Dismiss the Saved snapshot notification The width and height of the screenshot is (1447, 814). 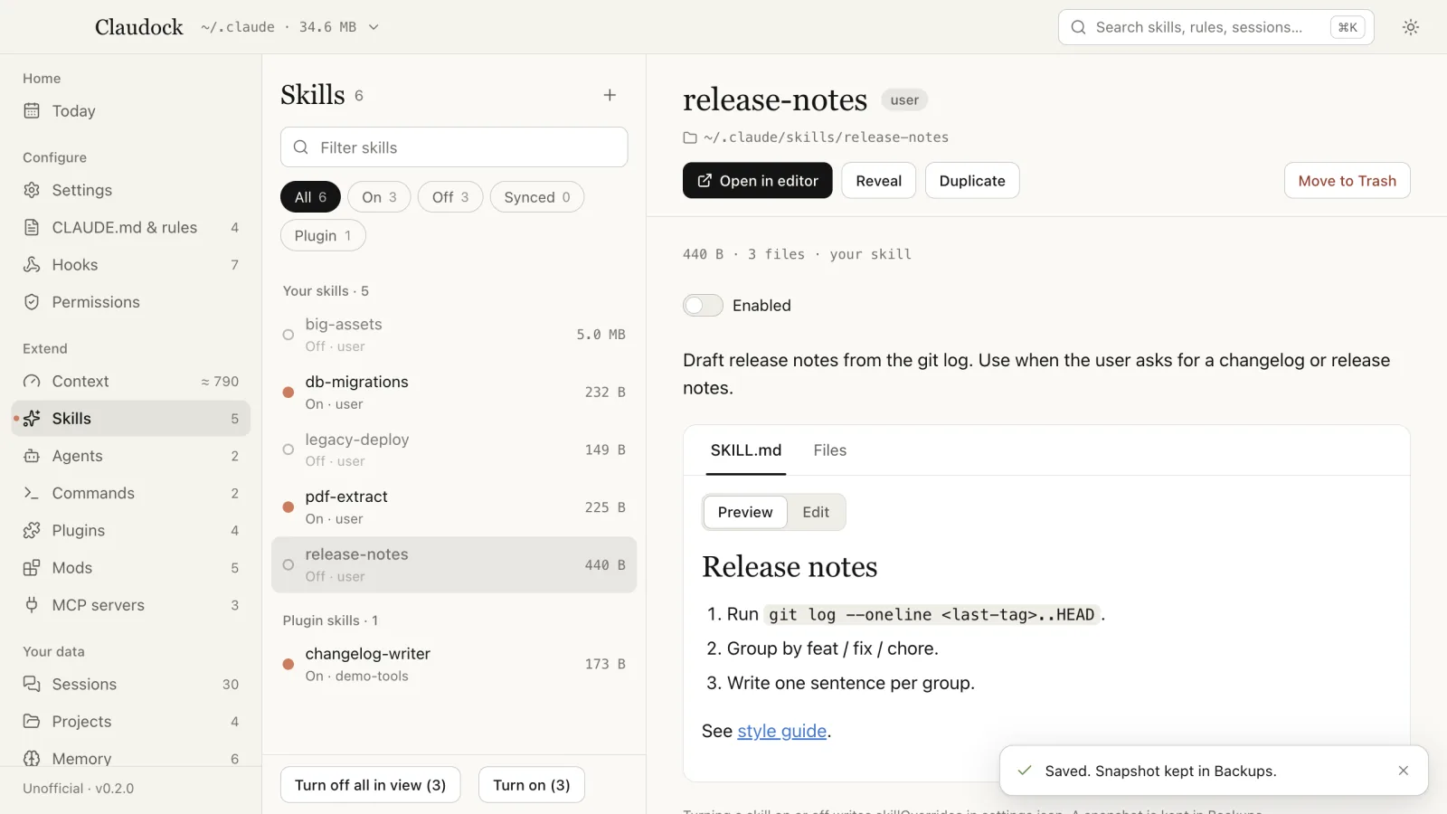(x=1403, y=771)
